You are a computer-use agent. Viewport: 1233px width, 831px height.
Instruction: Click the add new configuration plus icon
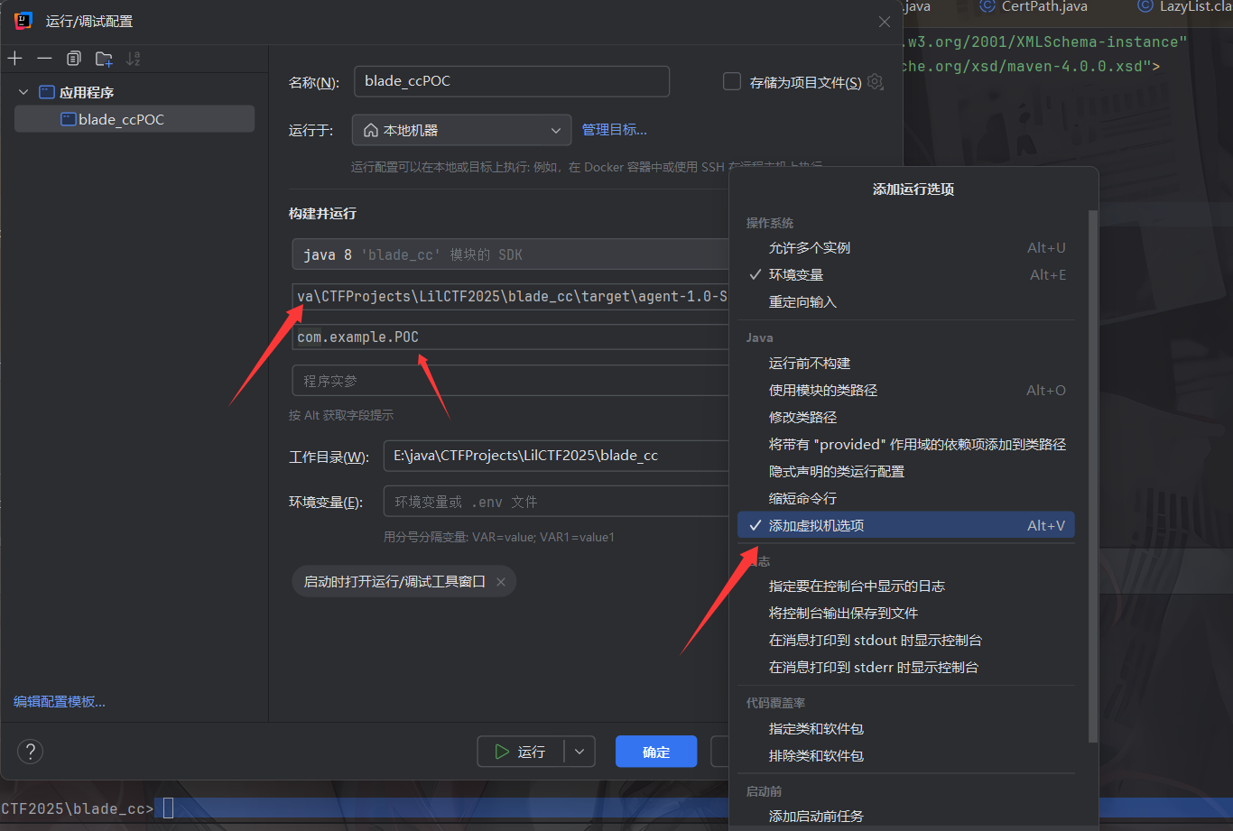(x=15, y=59)
